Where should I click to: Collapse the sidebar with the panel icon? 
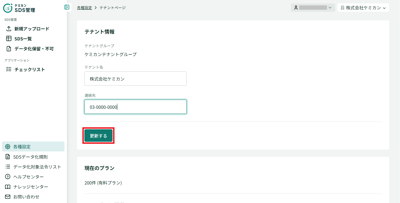(x=67, y=7)
